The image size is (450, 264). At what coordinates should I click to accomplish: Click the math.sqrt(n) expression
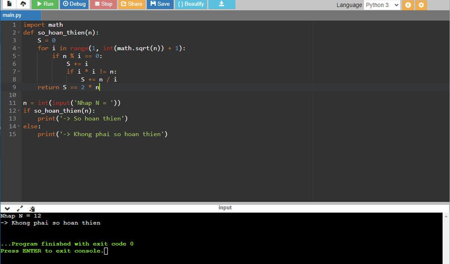pyautogui.click(x=138, y=48)
